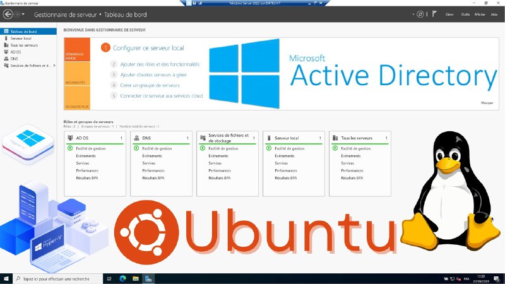The image size is (505, 284).
Task: Click Facilité de gestion in AD DS tile
Action: click(90, 148)
